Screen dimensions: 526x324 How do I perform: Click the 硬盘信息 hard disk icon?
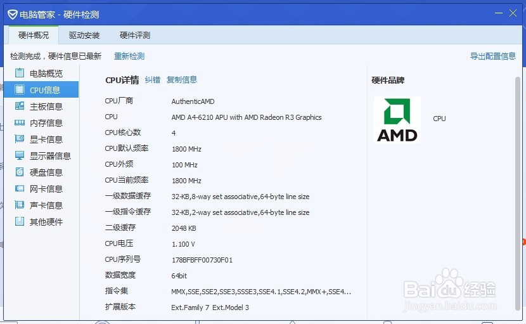click(x=20, y=172)
